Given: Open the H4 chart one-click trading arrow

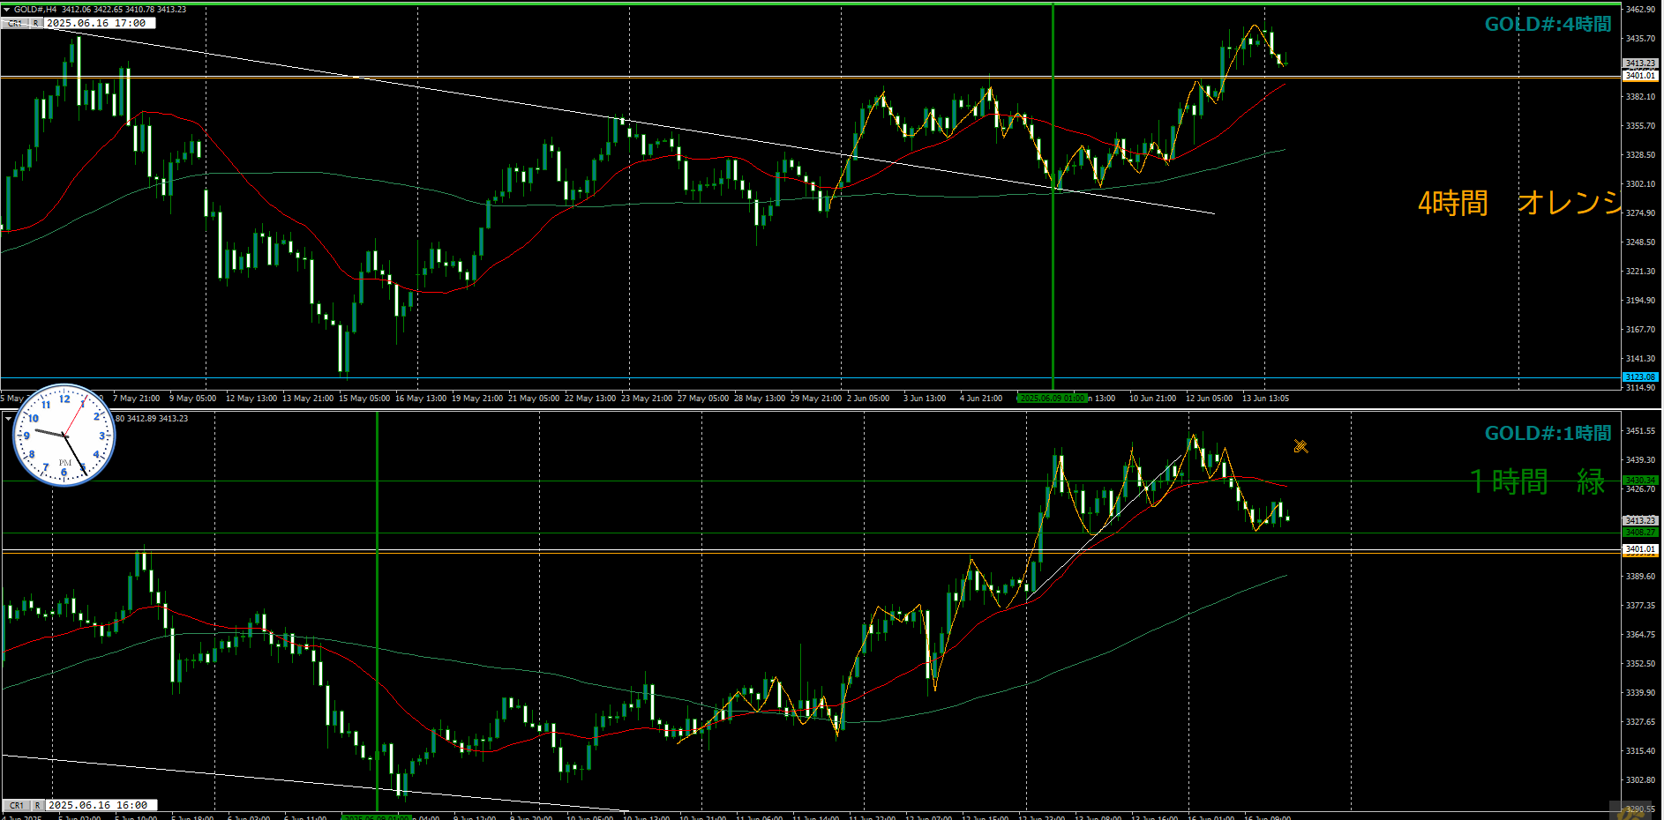Looking at the screenshot, I should tap(7, 9).
